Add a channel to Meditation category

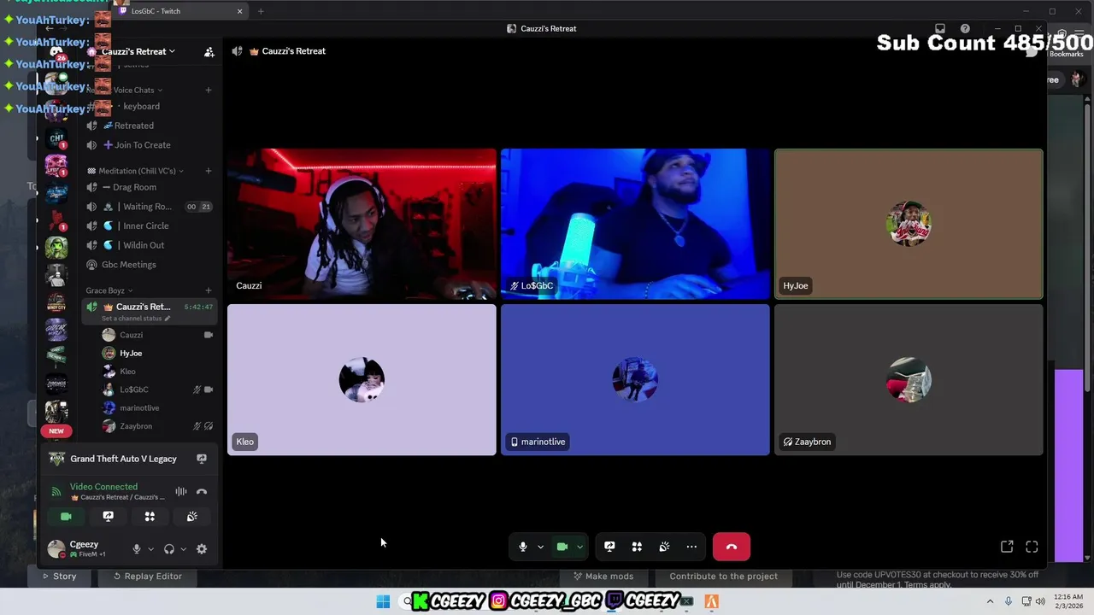coord(209,171)
